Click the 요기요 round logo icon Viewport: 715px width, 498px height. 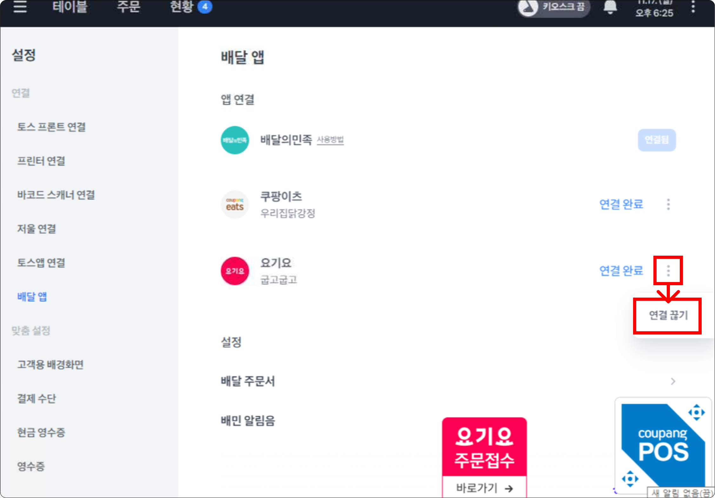point(235,271)
